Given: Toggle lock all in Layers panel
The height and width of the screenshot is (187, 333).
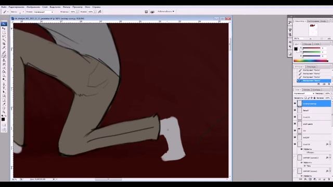Looking at the screenshot, I should (314, 98).
